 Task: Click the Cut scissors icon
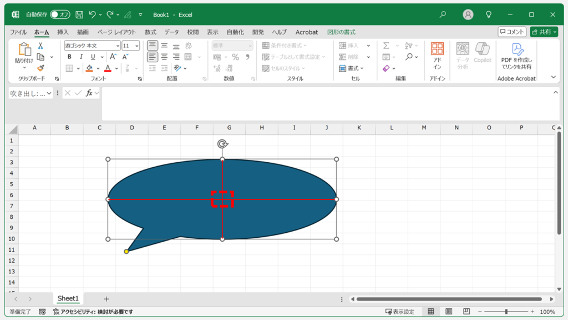tap(40, 46)
